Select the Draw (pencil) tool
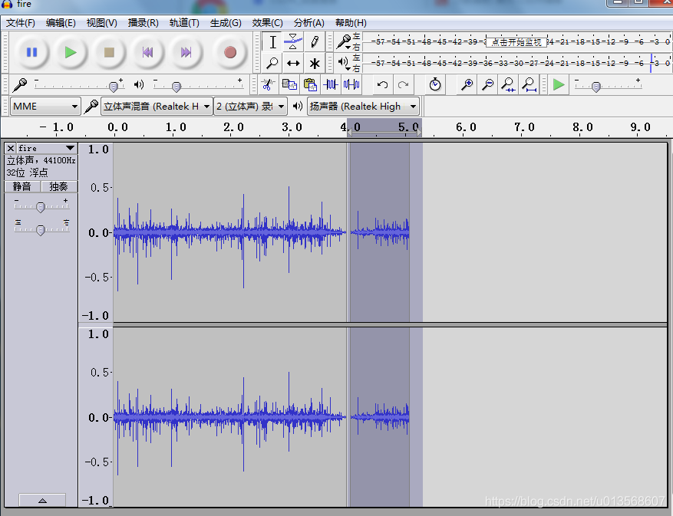Screen dimensions: 673x516 pos(314,42)
